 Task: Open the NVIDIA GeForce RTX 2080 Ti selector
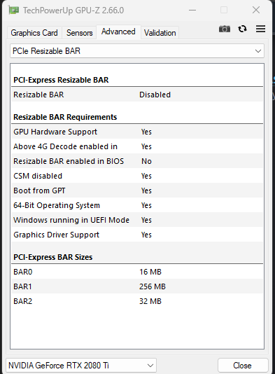(x=81, y=365)
